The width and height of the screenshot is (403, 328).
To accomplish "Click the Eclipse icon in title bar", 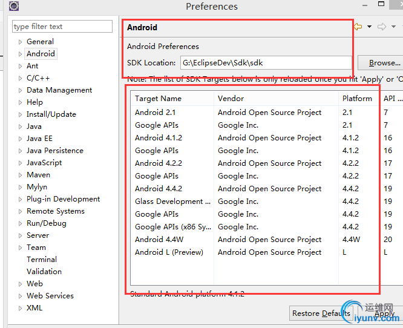I will pos(14,6).
